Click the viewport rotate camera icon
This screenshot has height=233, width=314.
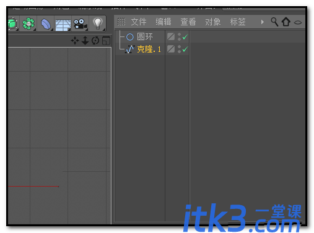pos(95,40)
